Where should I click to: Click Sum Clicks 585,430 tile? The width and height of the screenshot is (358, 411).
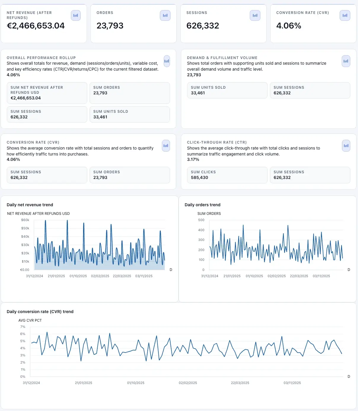(x=227, y=175)
